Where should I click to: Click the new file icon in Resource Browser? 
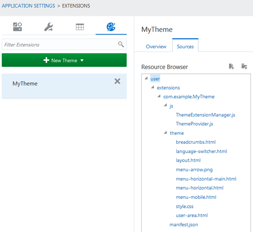click(231, 66)
